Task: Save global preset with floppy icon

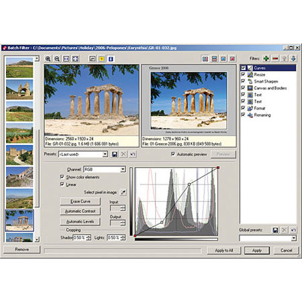Action: tap(275, 230)
